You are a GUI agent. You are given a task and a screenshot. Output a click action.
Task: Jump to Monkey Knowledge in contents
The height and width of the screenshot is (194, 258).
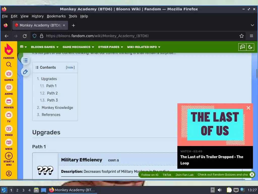[x=57, y=108]
